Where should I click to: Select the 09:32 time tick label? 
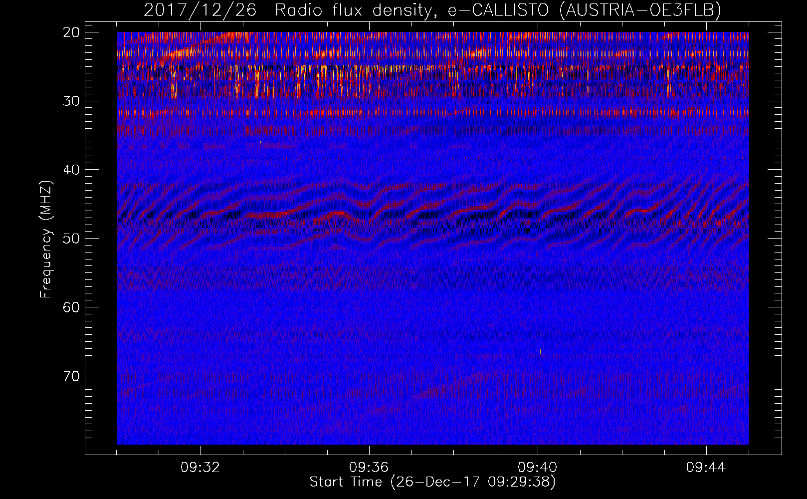coord(201,468)
